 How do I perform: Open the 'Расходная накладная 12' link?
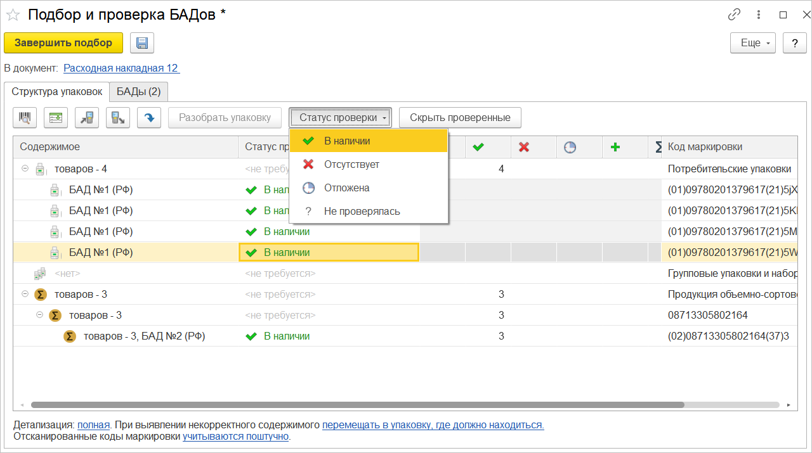point(121,68)
